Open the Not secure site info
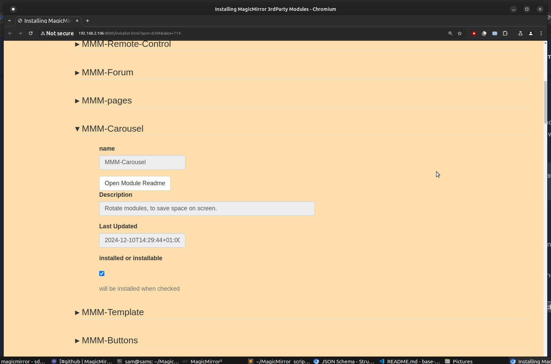This screenshot has height=364, width=551. 57,33
